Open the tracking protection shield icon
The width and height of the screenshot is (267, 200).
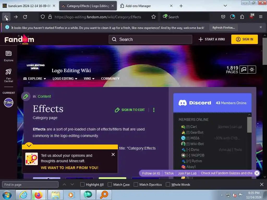pos(43,17)
